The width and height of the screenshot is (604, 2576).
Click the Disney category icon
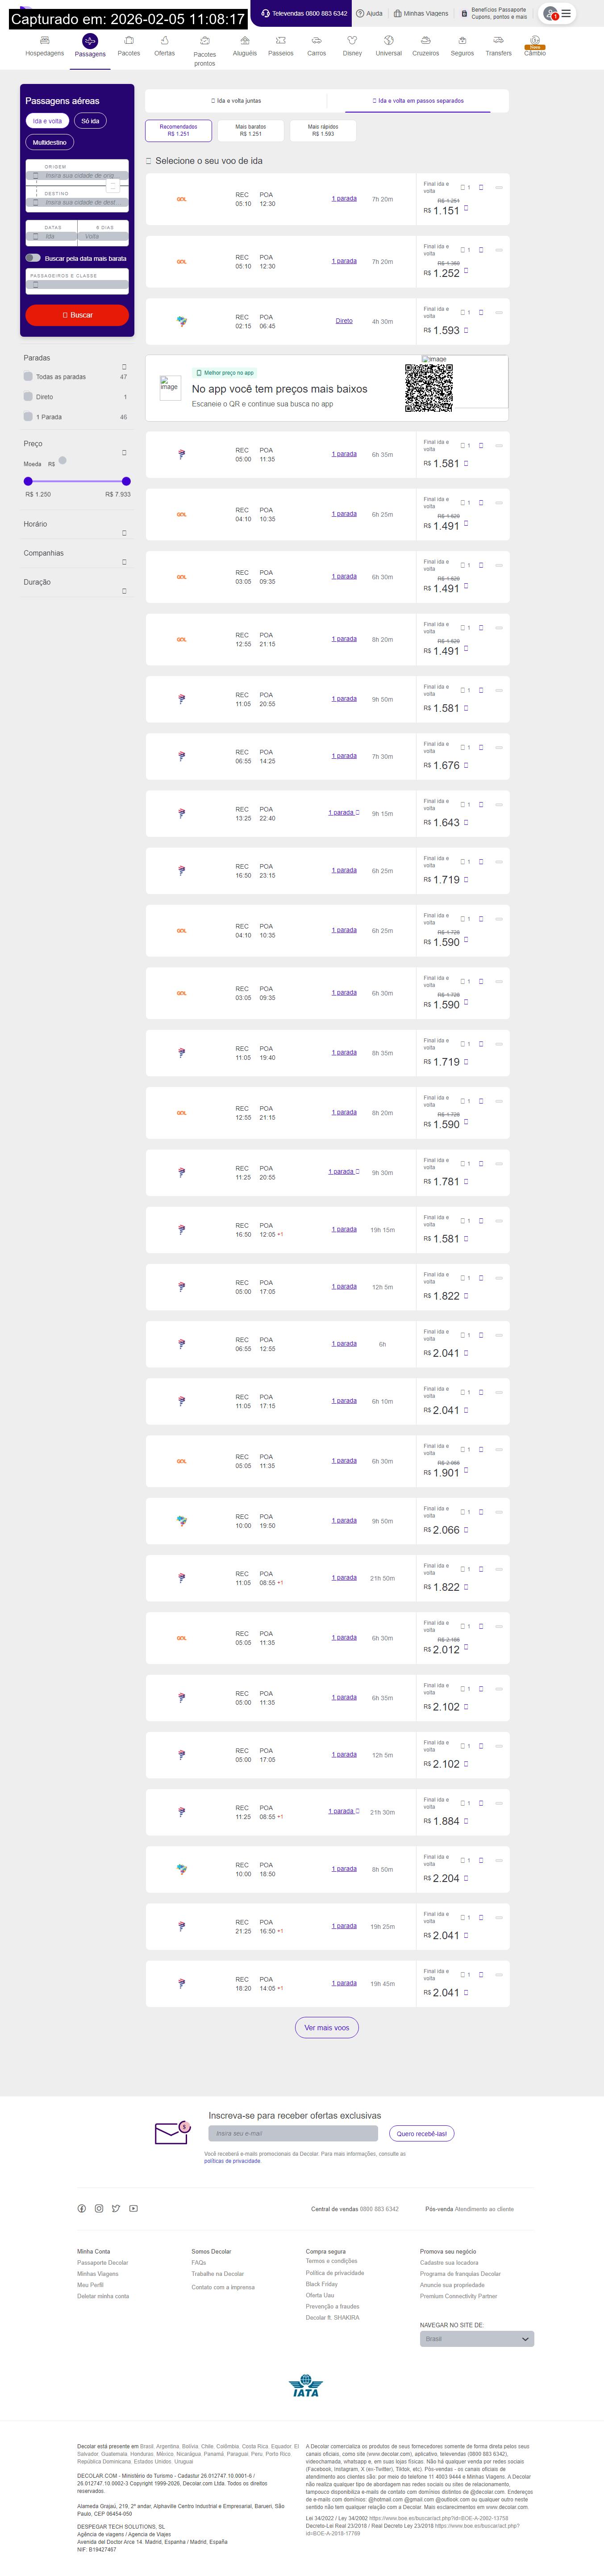click(352, 41)
